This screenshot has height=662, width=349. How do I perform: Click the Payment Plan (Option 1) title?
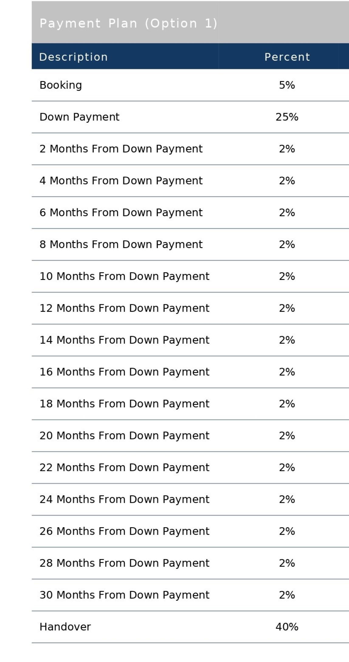pos(128,23)
